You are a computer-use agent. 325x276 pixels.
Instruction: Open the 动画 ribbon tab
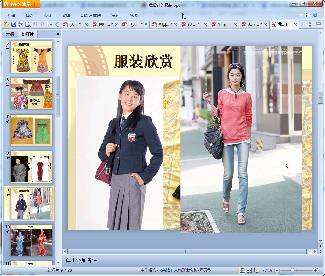pos(67,15)
